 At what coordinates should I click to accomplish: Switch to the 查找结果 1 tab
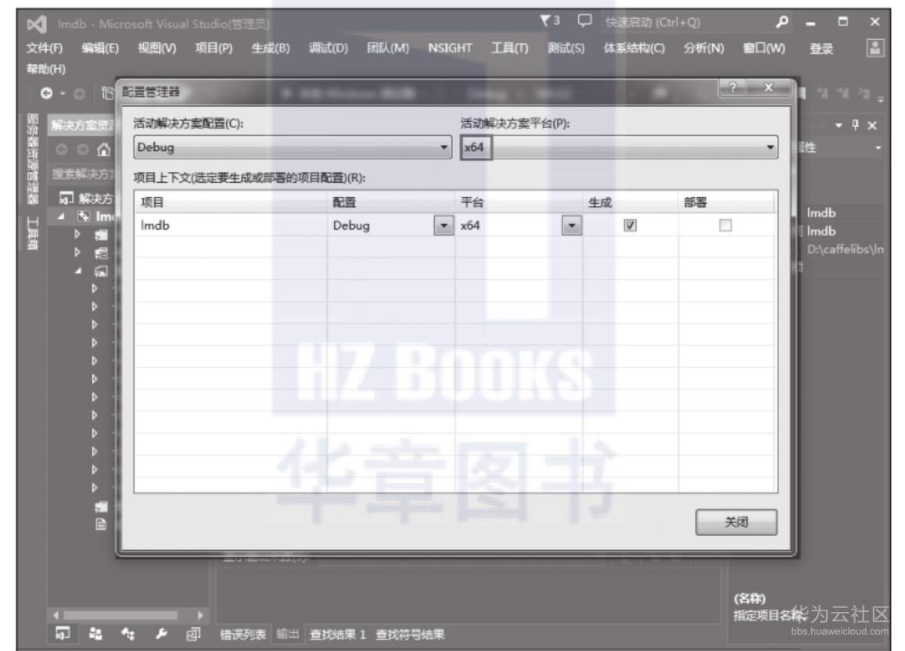[x=338, y=635]
